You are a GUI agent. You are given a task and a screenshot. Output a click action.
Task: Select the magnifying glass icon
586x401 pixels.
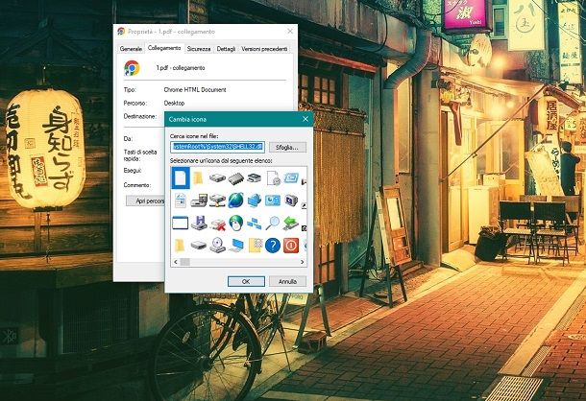273,223
